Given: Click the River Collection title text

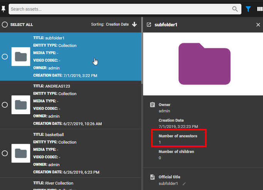Looking at the screenshot, I should (x=59, y=183).
